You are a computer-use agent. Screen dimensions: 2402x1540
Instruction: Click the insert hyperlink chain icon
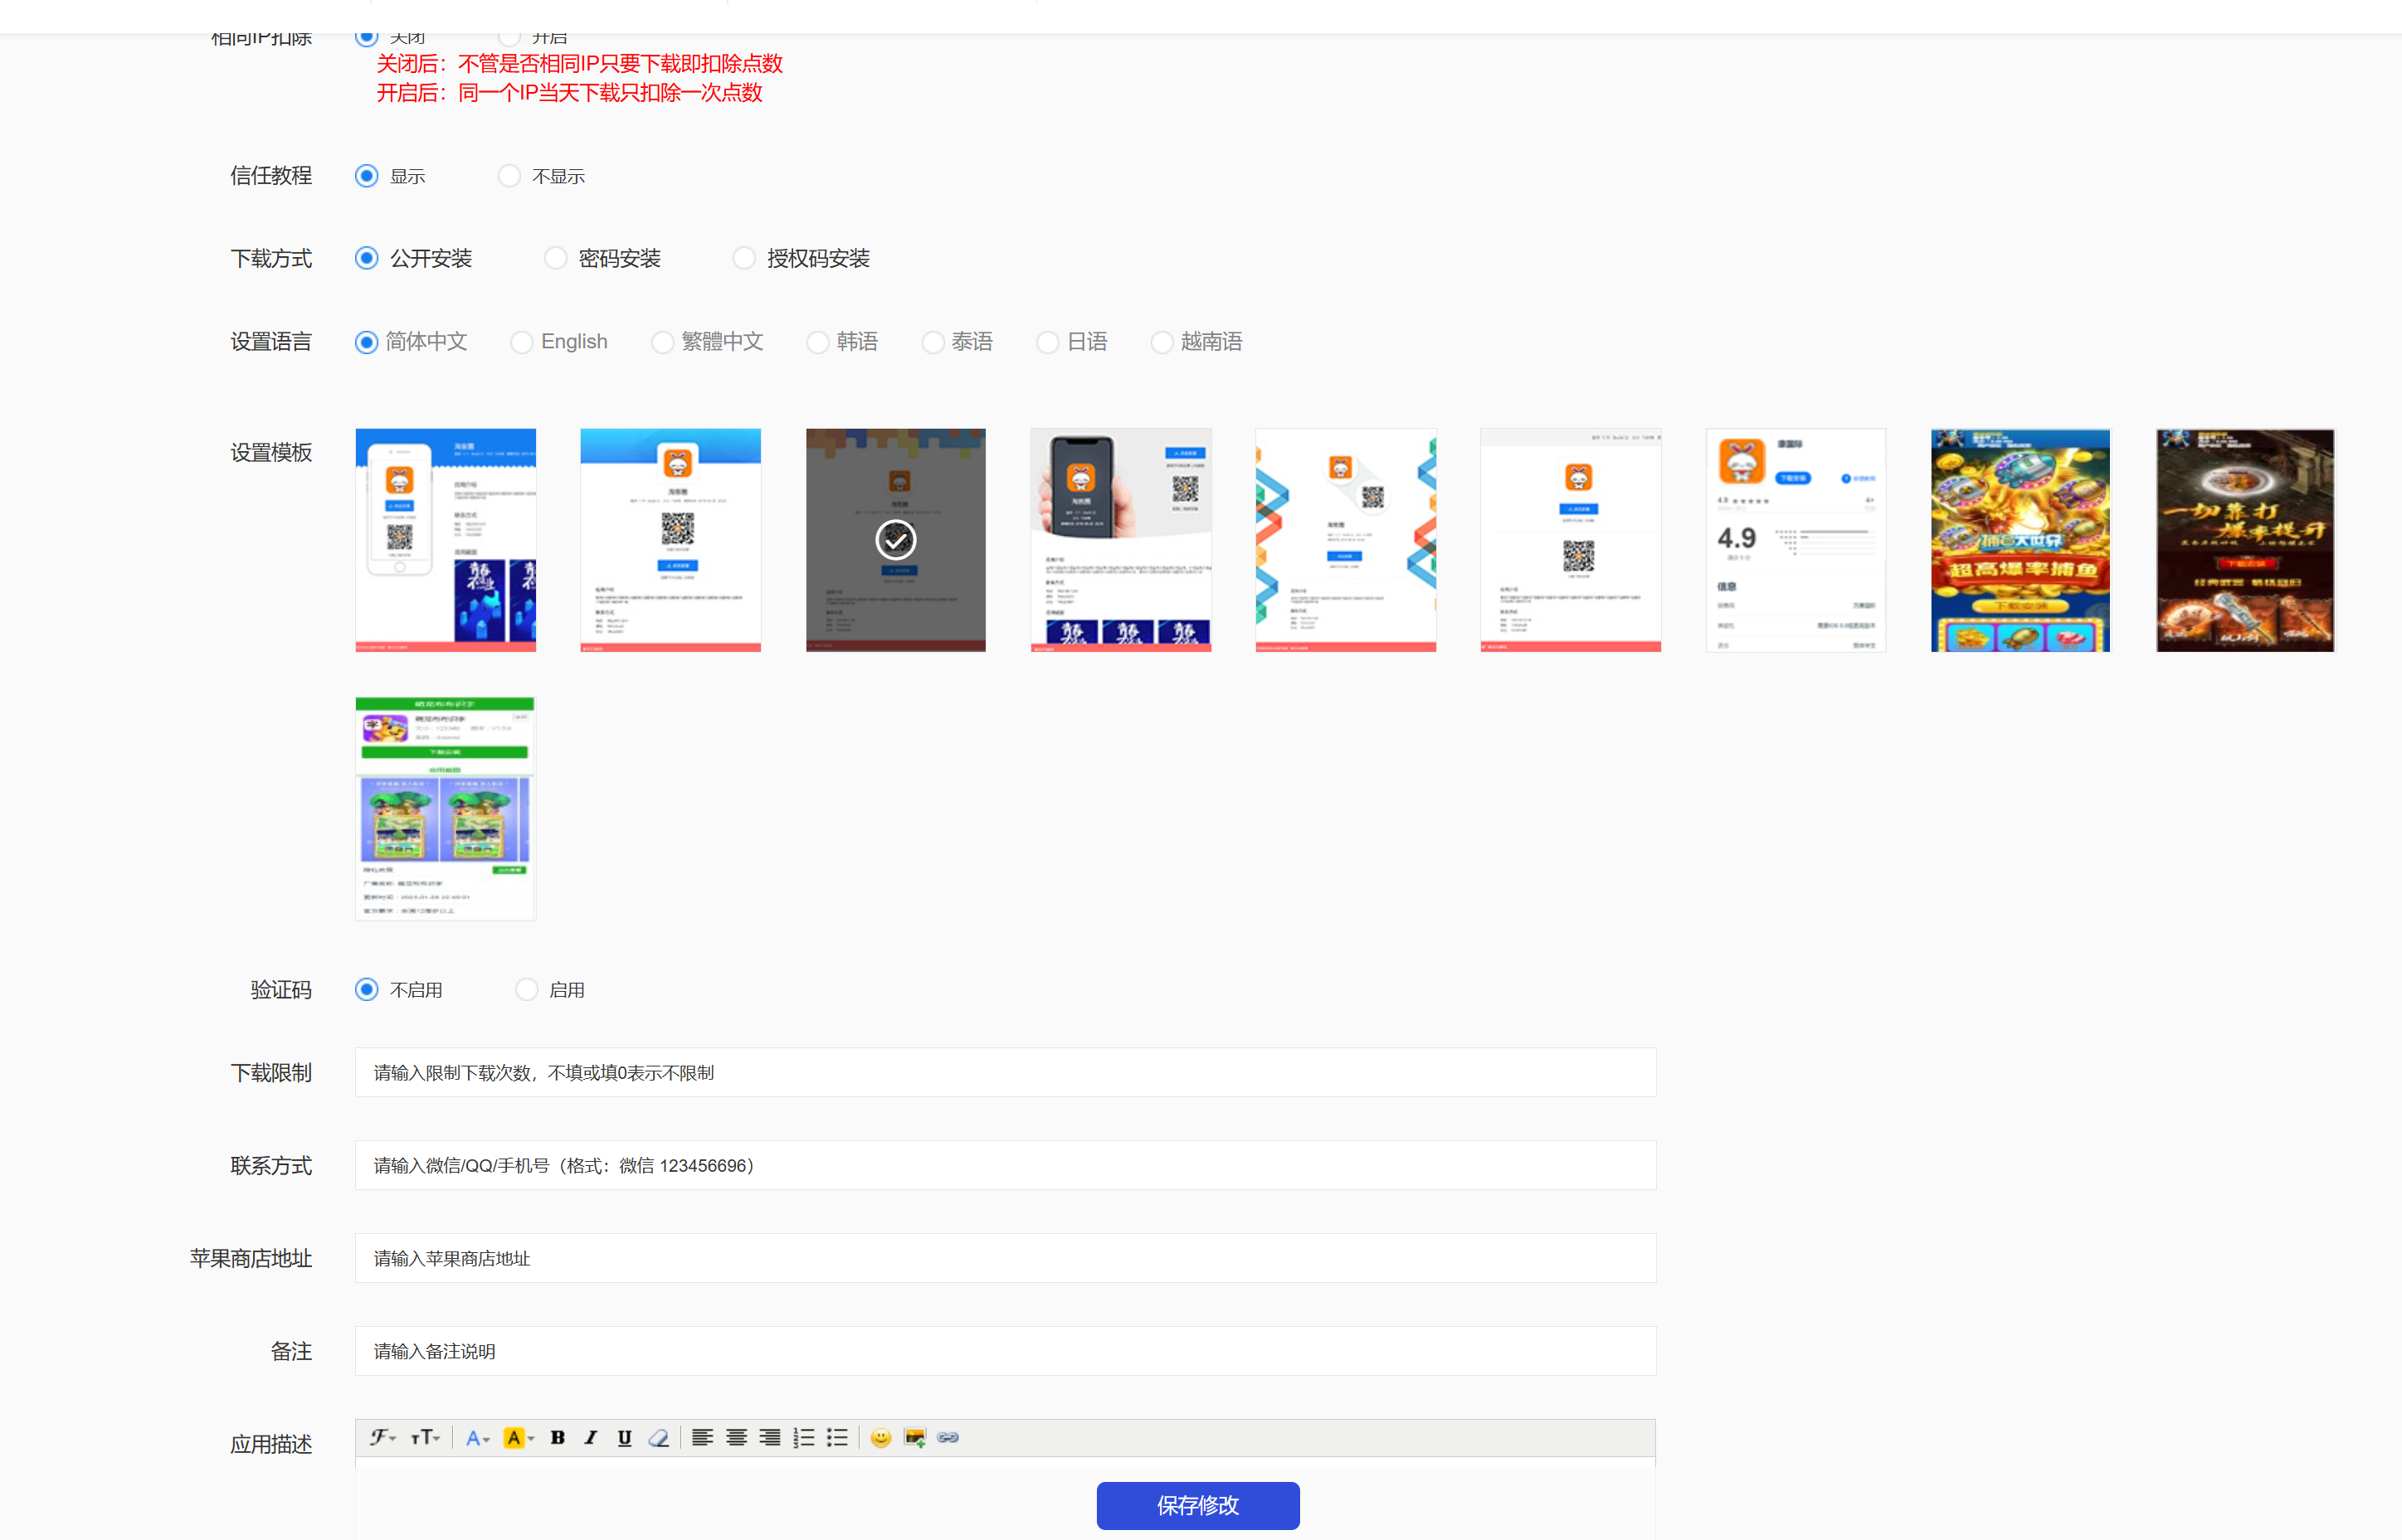pyautogui.click(x=948, y=1438)
